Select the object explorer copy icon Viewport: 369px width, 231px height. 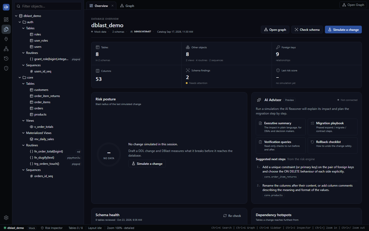point(6,29)
